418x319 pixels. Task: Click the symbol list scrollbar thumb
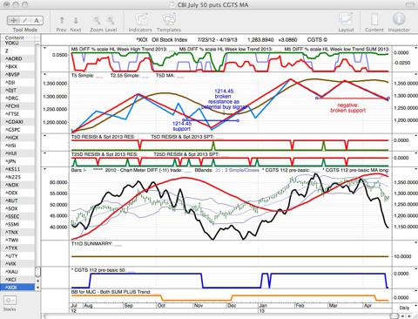tap(37, 272)
